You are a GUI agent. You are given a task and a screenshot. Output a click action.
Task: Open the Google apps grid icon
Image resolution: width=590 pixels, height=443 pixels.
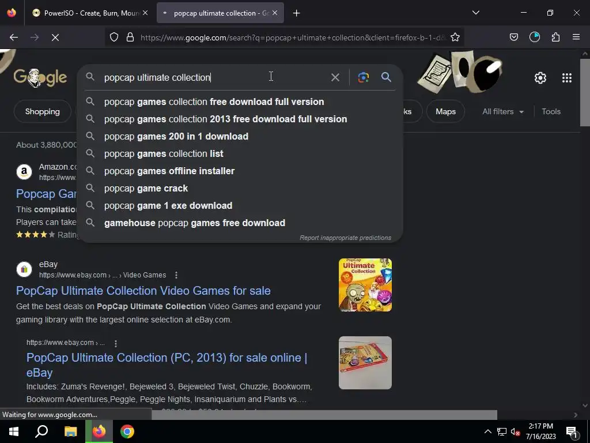pos(567,78)
